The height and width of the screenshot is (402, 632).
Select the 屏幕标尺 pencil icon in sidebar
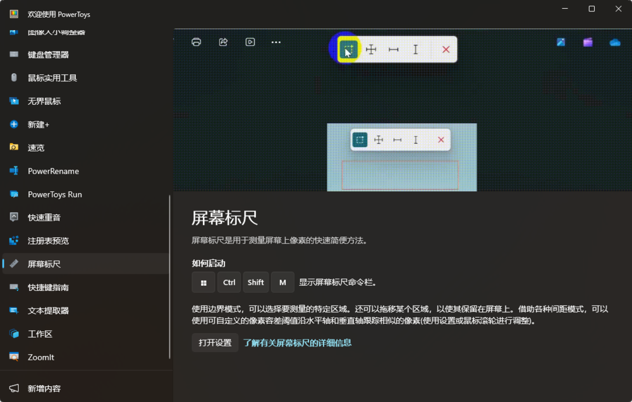click(13, 264)
